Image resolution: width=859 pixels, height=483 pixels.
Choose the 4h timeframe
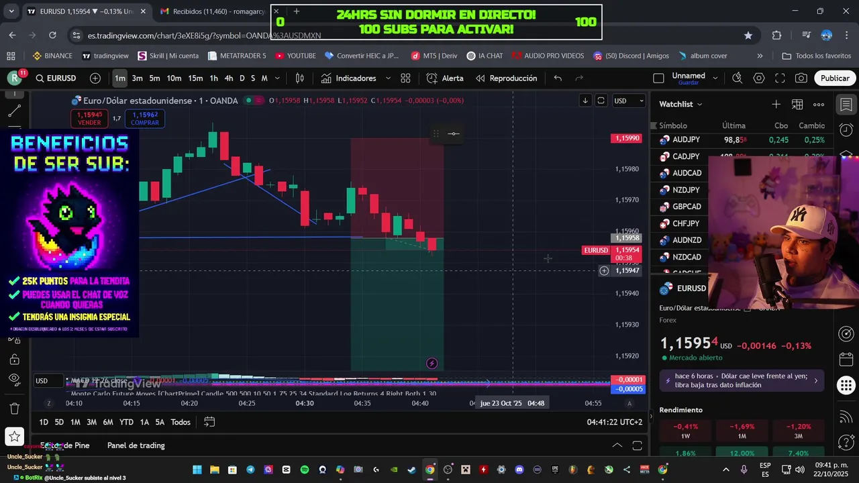(x=229, y=78)
